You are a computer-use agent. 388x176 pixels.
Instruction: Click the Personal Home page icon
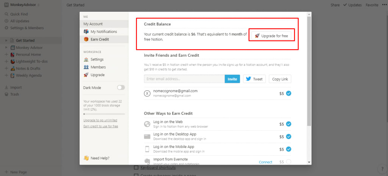point(13,55)
